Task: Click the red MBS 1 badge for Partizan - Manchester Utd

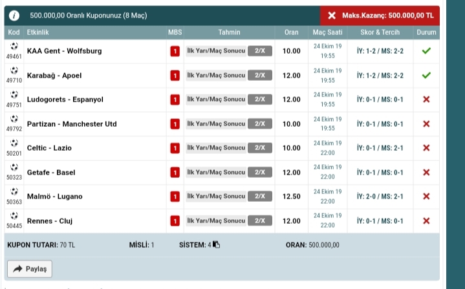Action: pos(175,124)
